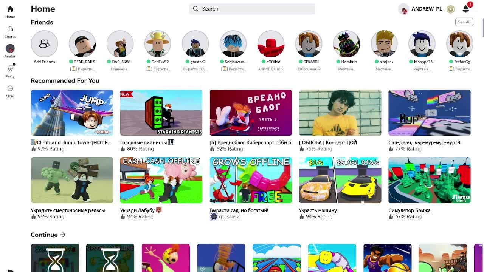
Task: Open Симулятор Бомжа game thumbnail
Action: (430, 180)
